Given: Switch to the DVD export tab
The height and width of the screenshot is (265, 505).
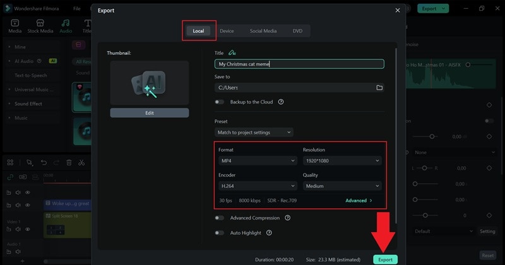Looking at the screenshot, I should [297, 31].
